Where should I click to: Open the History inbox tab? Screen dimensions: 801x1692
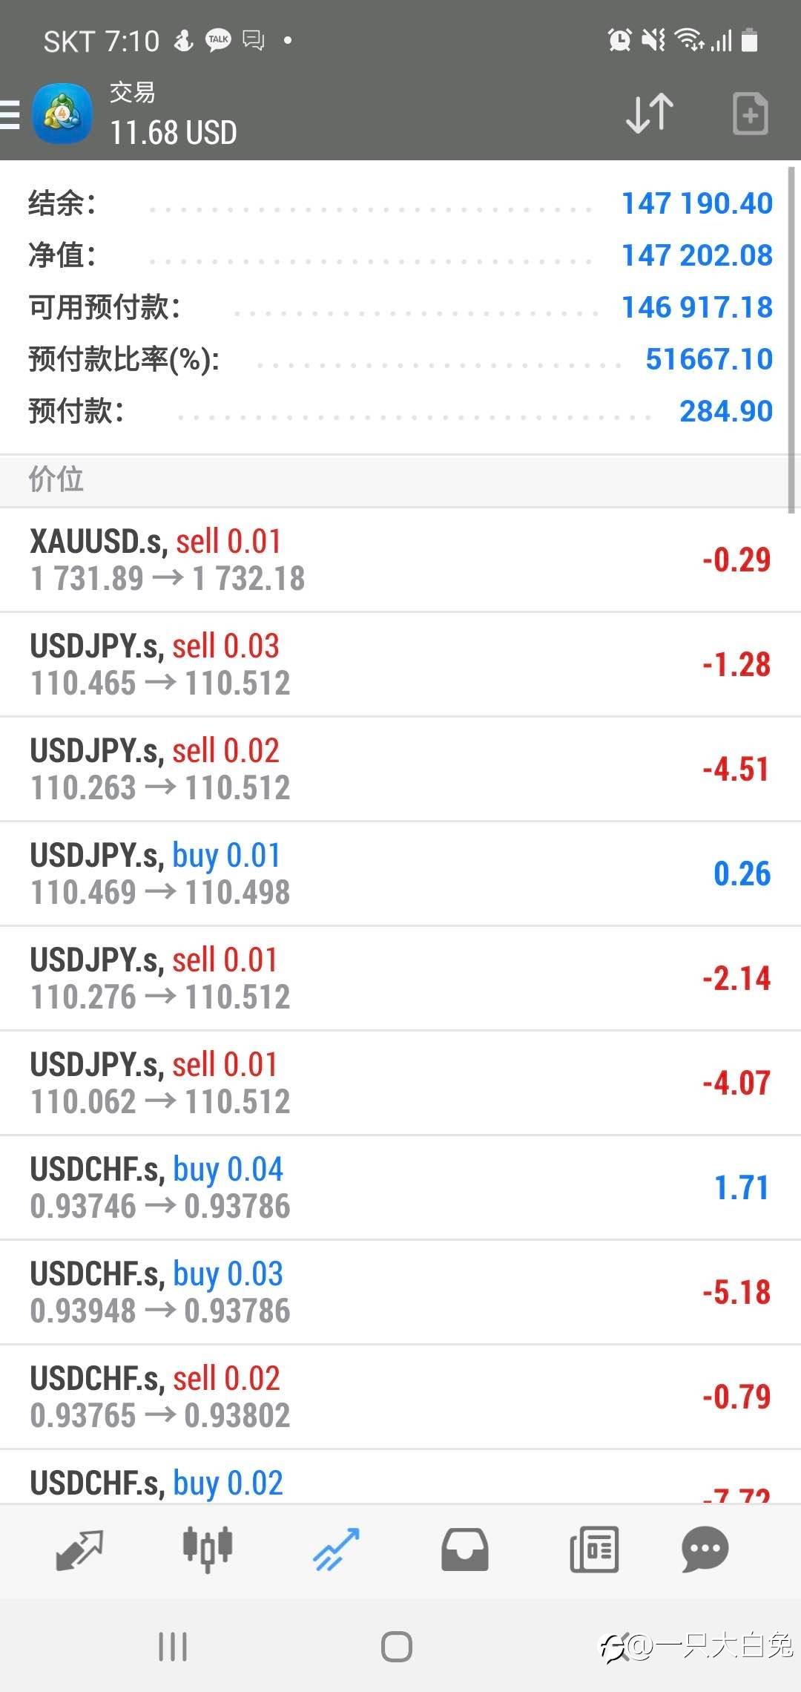[x=464, y=1550]
